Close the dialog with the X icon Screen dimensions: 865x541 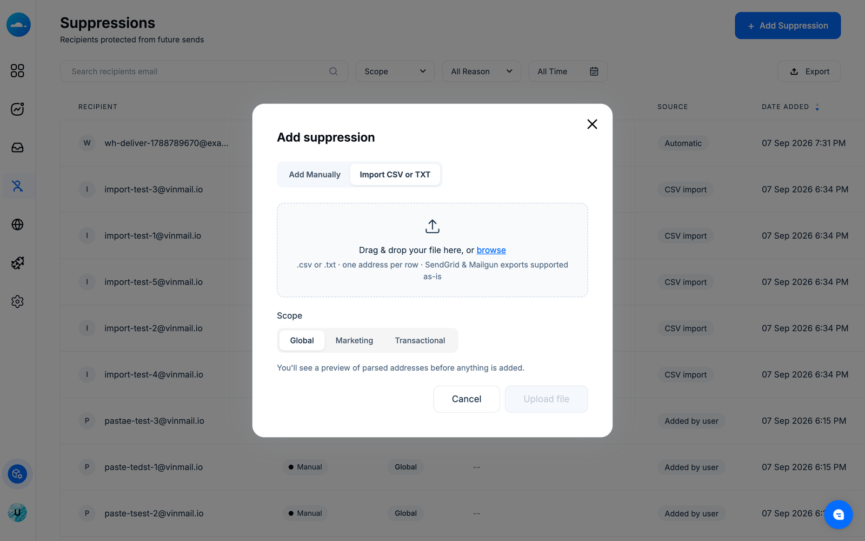pos(592,124)
